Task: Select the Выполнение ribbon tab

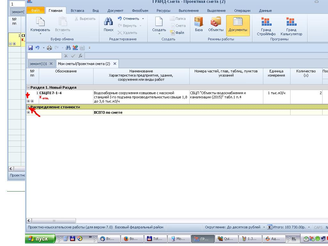Action: 189,11
